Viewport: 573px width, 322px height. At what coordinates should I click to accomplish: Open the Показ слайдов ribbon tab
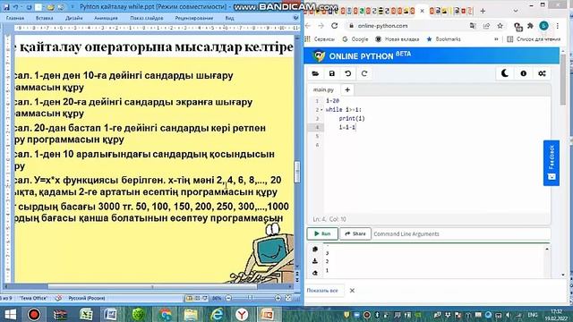coord(147,18)
